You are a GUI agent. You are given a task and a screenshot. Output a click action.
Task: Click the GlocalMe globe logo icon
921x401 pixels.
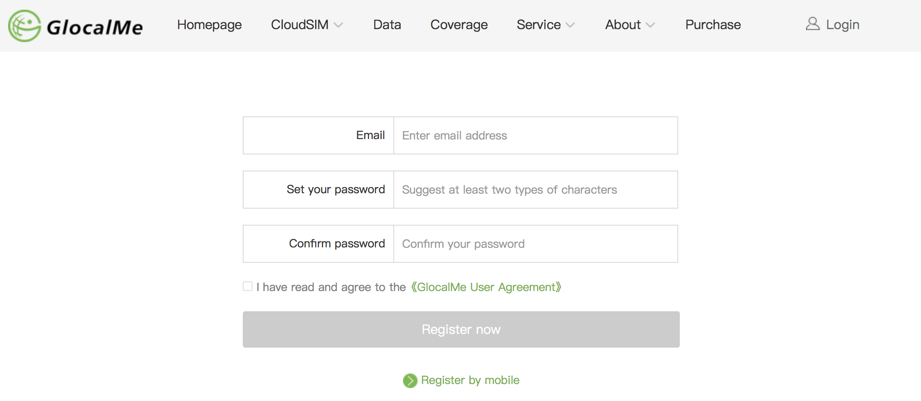point(25,26)
